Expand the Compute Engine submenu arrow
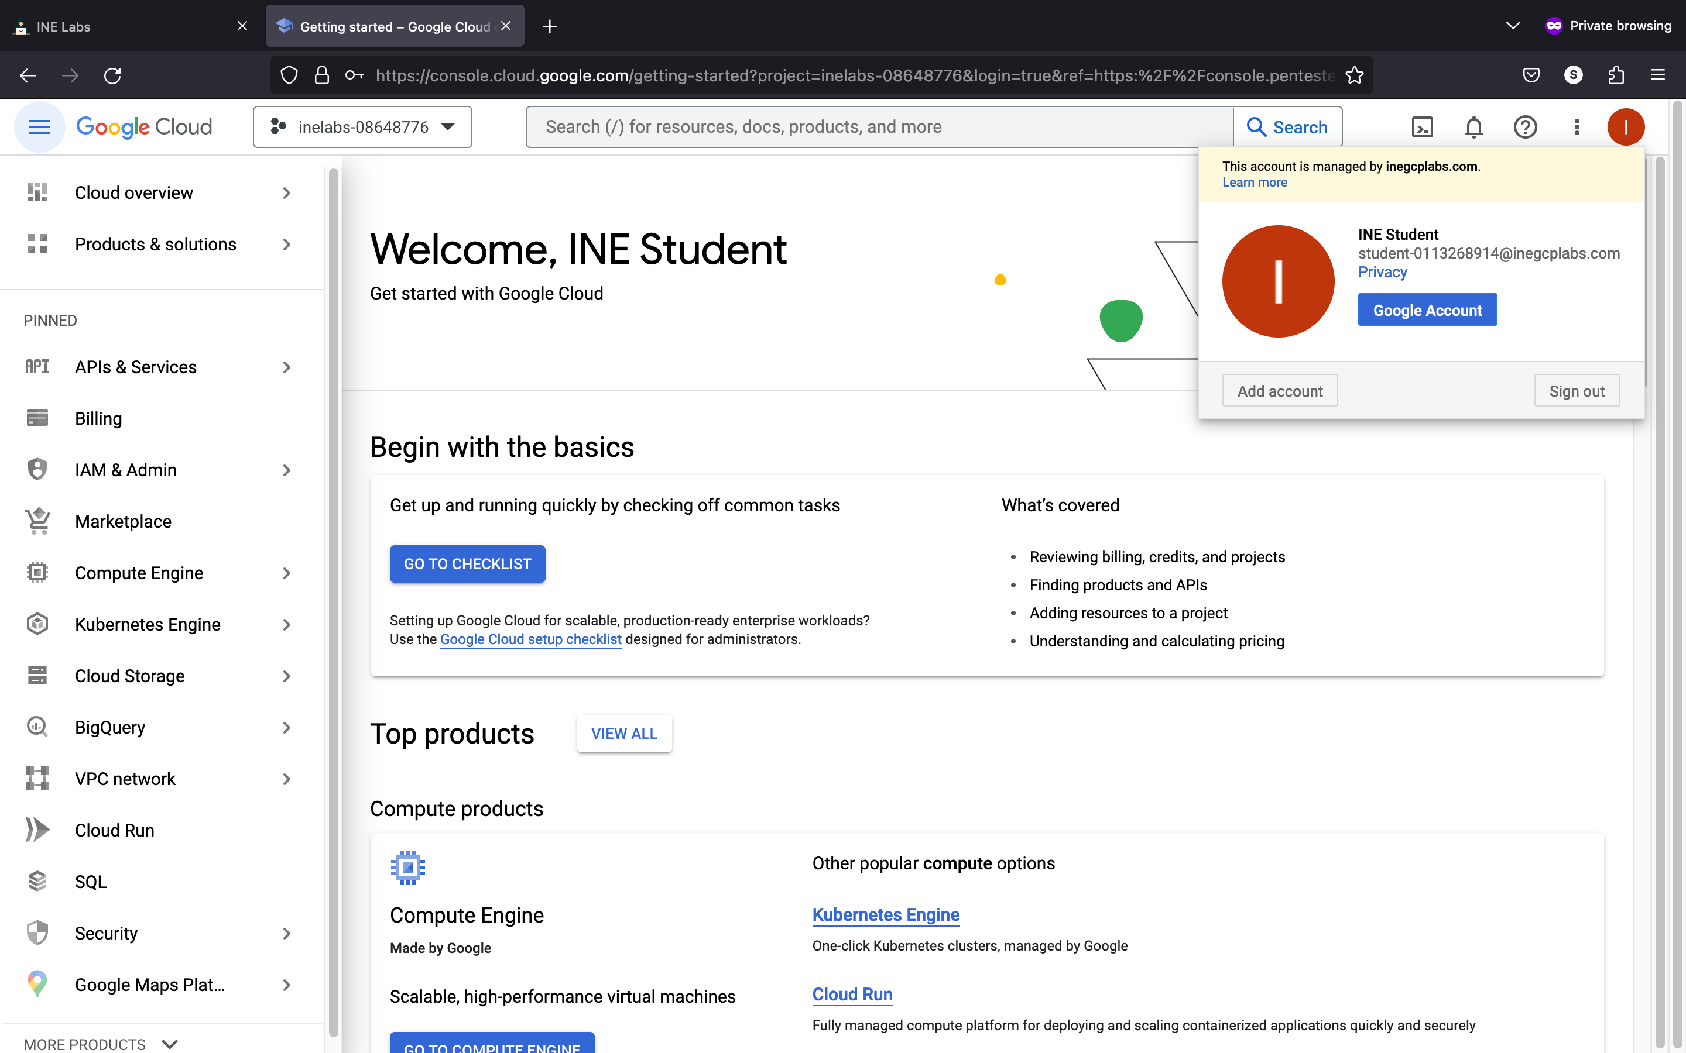 pyautogui.click(x=287, y=573)
